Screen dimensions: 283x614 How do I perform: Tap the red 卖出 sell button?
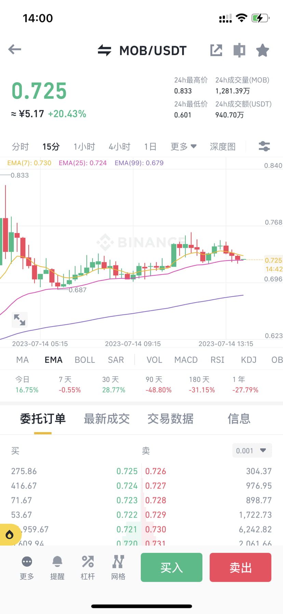click(x=241, y=567)
